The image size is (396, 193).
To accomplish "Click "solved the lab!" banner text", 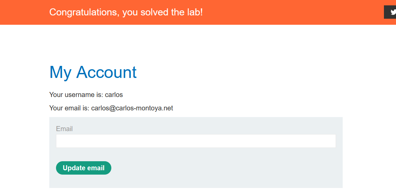I will (x=175, y=12).
